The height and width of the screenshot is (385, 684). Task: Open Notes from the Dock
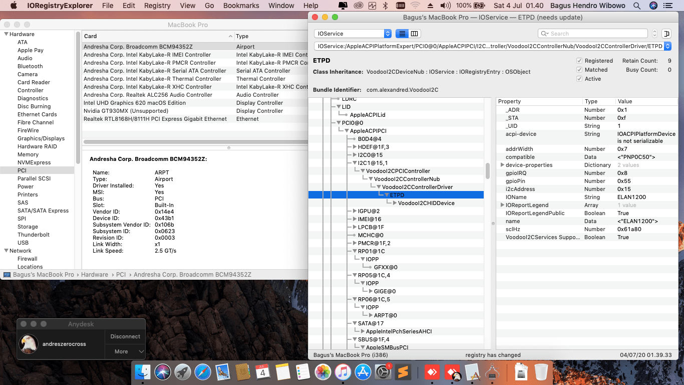pyautogui.click(x=283, y=372)
